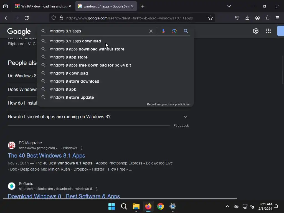Image resolution: width=284 pixels, height=213 pixels.
Task: Click 'Report inappropriate predictions' link
Action: (x=168, y=105)
